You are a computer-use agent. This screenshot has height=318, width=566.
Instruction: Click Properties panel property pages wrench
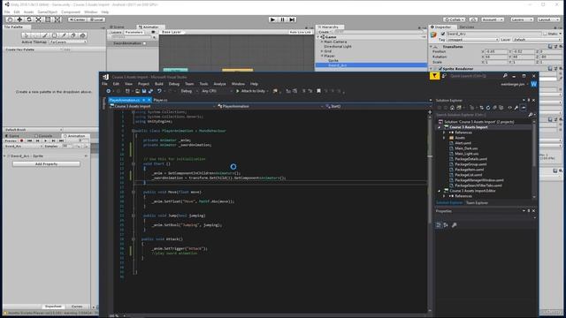[454, 225]
